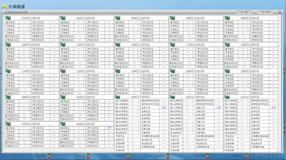
Task: Select the 43#洞室EPS箱 device icon
Action: tap(63, 124)
